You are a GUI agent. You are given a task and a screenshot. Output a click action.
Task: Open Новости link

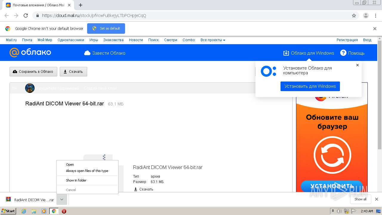click(136, 40)
